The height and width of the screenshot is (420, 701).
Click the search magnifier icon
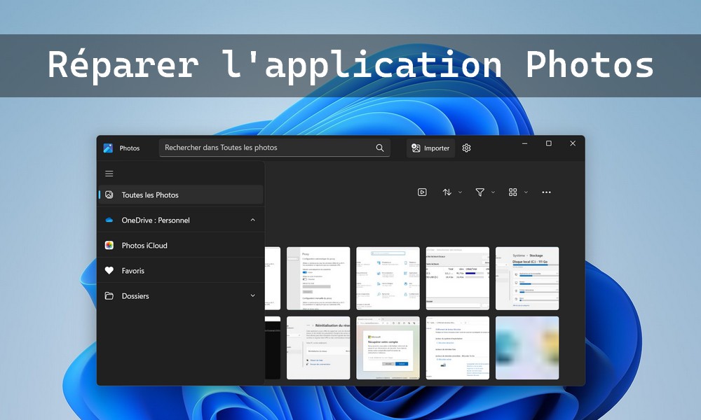380,148
